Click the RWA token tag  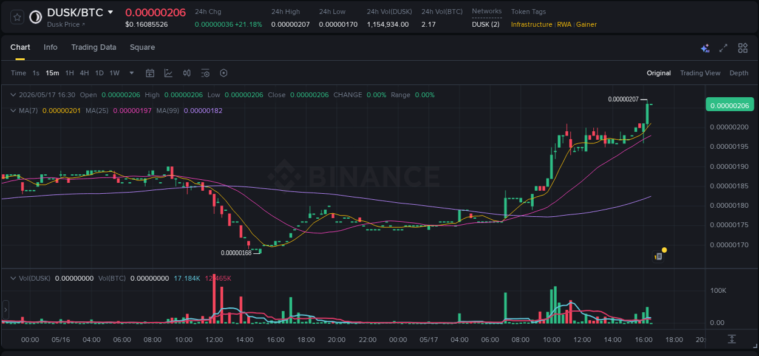[564, 24]
